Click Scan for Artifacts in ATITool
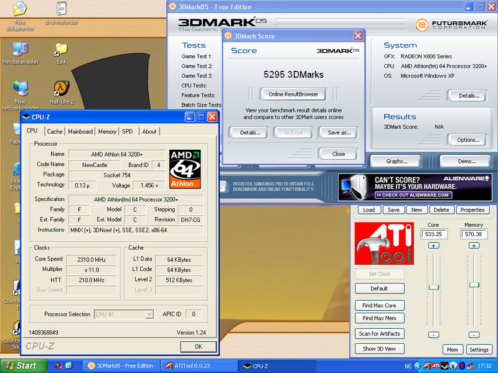The height and width of the screenshot is (373, 498). pos(379,334)
